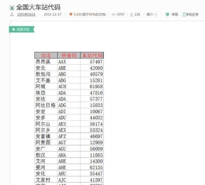Click station name 安化
205x185 pixels.
coord(41,174)
